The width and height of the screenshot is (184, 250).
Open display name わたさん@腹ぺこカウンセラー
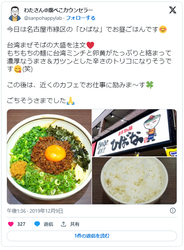(x=58, y=10)
